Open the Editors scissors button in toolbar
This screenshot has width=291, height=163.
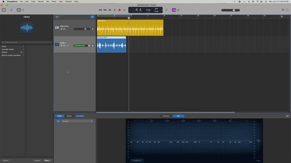click(x=23, y=10)
